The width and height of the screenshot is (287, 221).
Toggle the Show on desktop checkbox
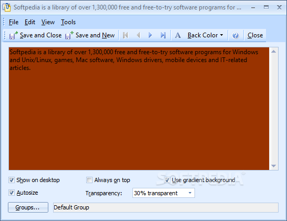12,180
